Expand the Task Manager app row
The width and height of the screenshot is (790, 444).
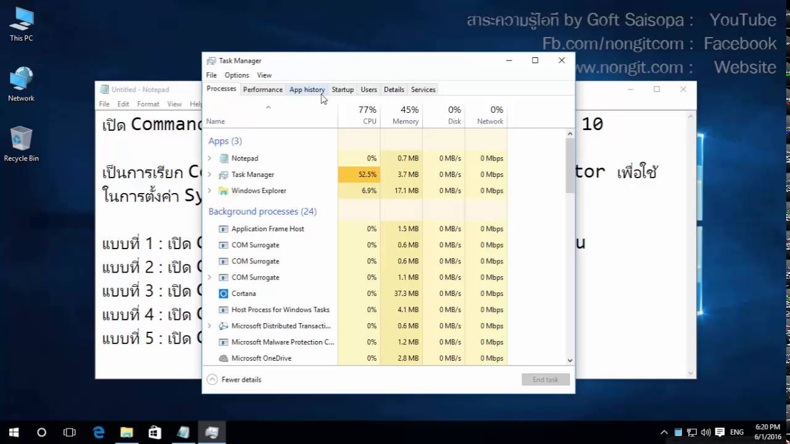pos(209,175)
